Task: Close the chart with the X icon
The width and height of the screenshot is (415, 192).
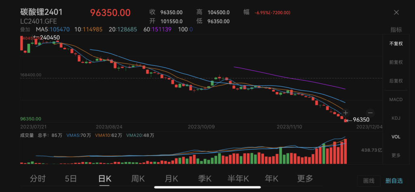Action: click(396, 13)
